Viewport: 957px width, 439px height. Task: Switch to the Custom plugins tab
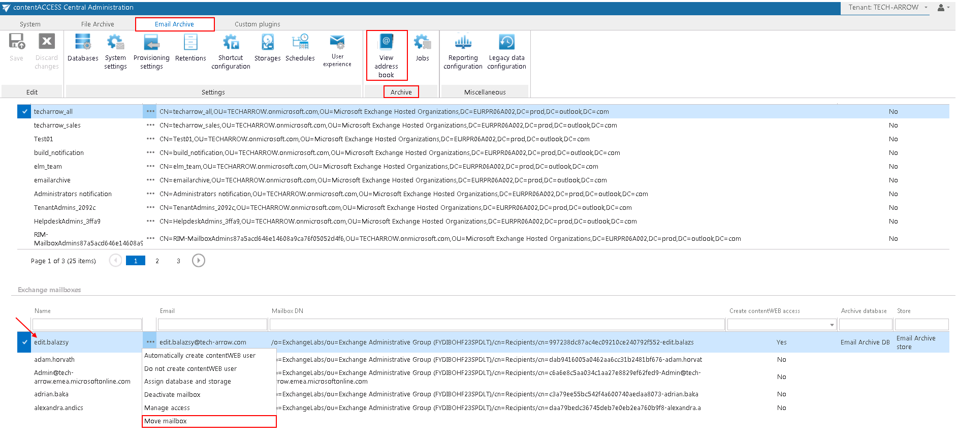[257, 24]
